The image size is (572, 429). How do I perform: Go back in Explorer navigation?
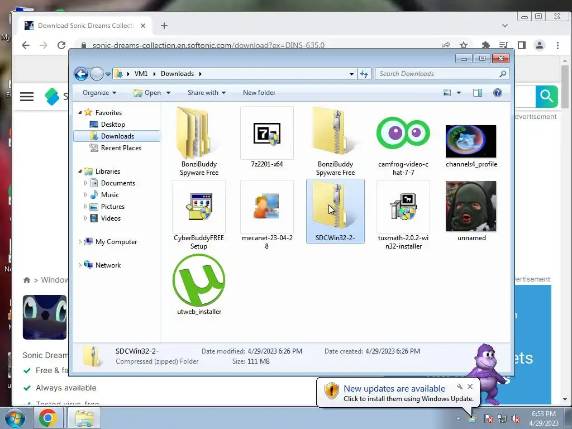click(82, 74)
